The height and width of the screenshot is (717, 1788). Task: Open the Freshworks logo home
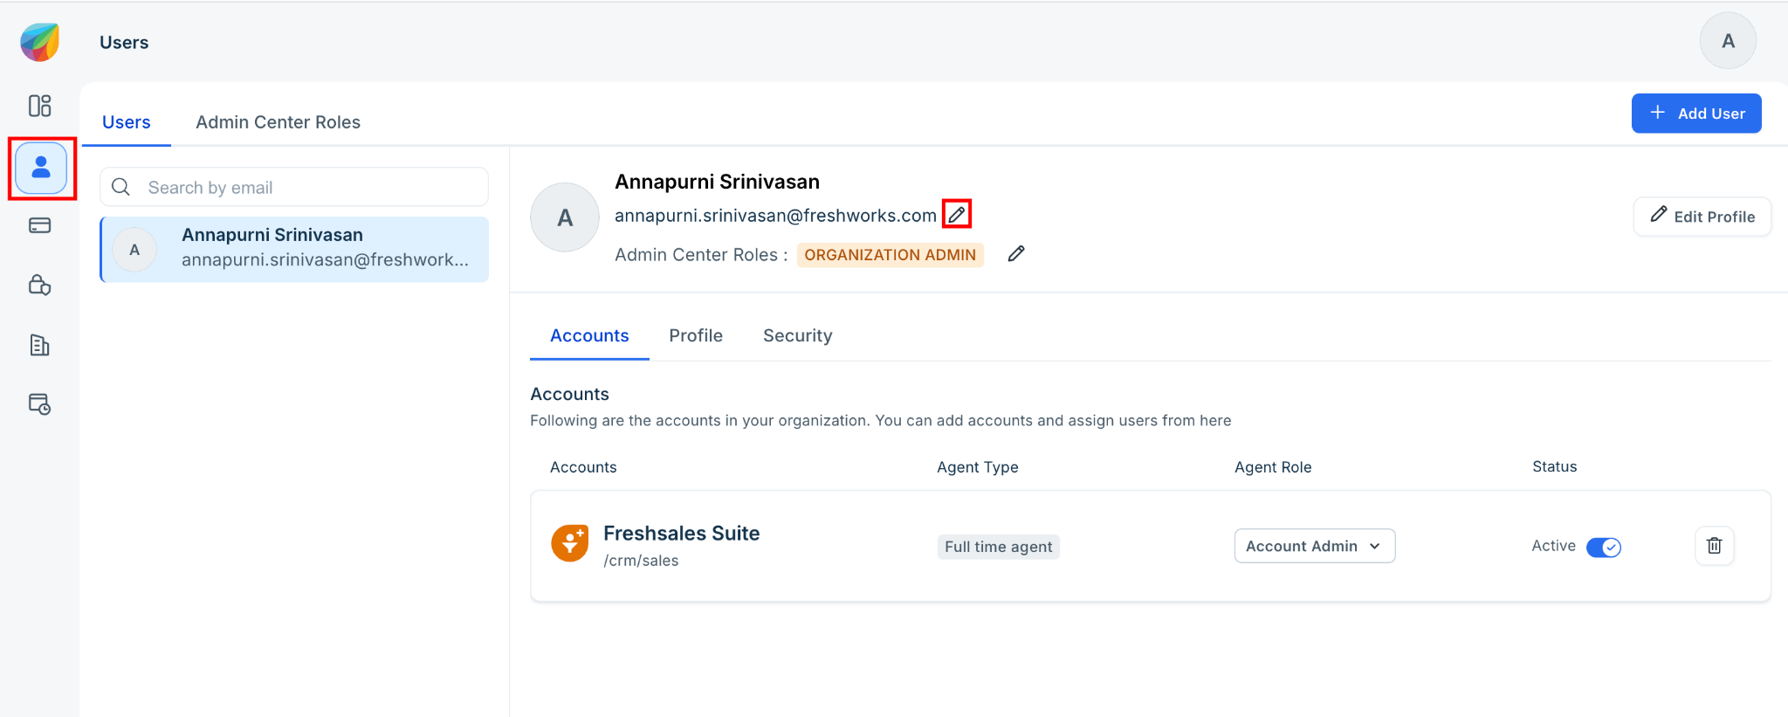39,42
